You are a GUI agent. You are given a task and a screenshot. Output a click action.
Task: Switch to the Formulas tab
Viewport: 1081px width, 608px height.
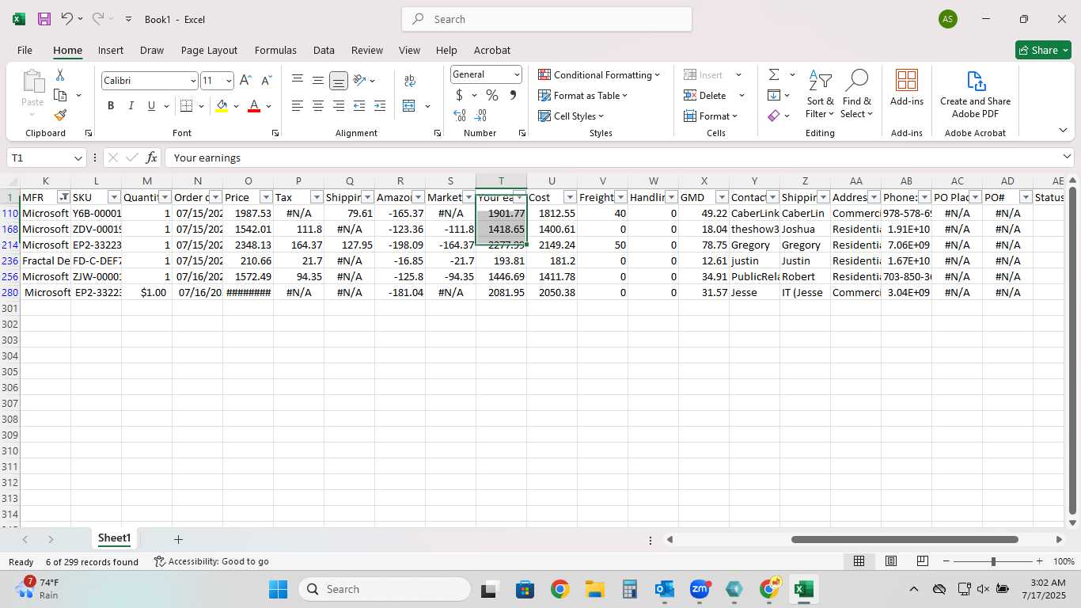click(275, 50)
